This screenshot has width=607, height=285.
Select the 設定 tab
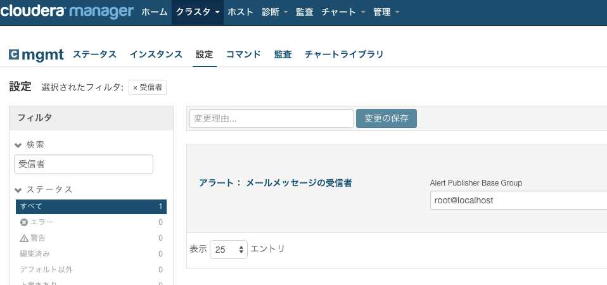[205, 54]
